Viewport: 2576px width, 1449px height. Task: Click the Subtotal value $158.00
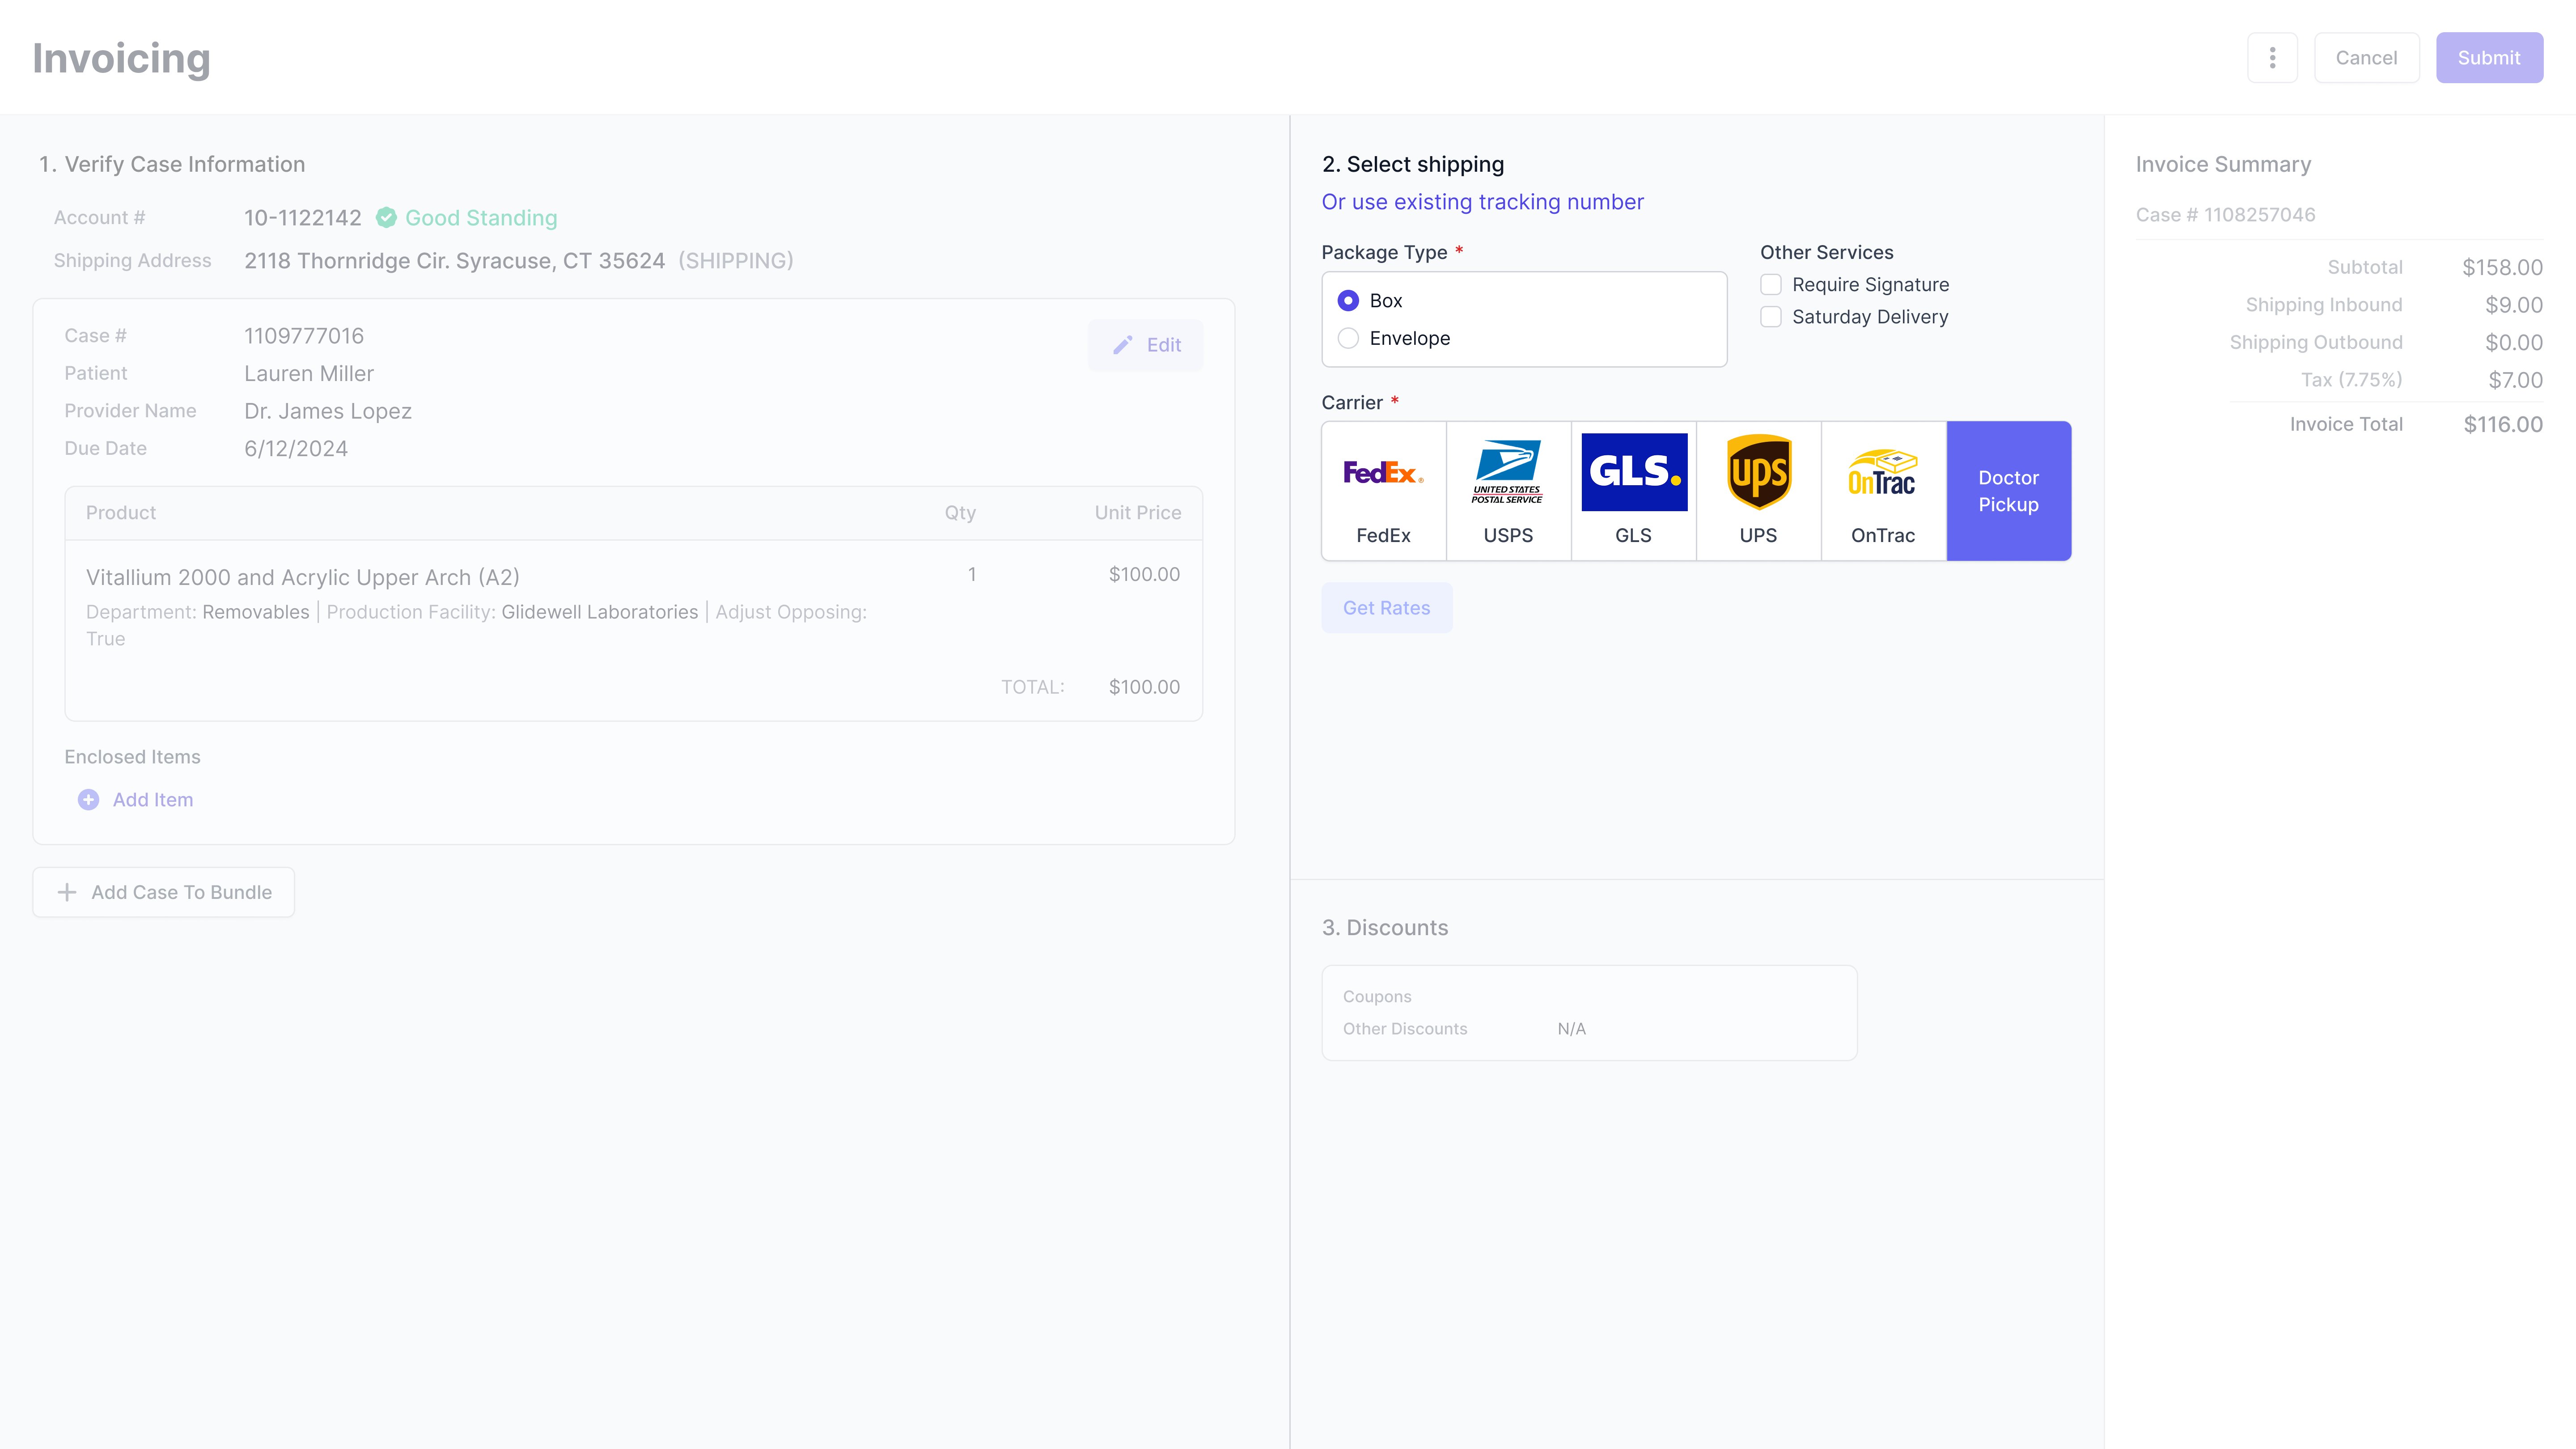pyautogui.click(x=2502, y=267)
